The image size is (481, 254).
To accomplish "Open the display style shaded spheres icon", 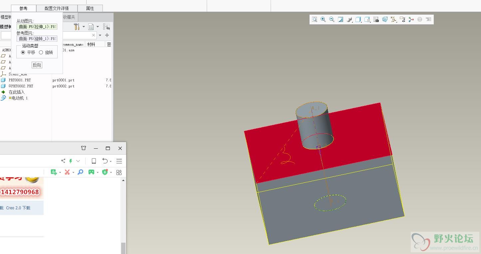I will [349, 20].
